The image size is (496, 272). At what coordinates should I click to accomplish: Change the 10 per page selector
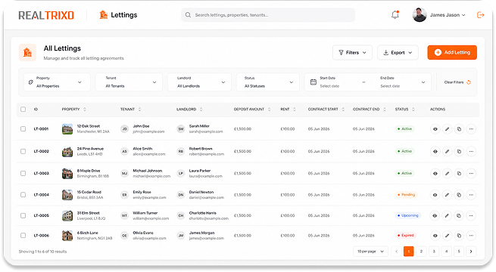point(370,252)
